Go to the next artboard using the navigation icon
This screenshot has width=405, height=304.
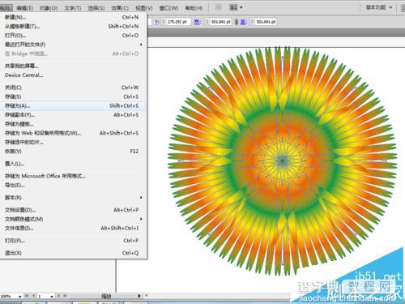click(58, 296)
